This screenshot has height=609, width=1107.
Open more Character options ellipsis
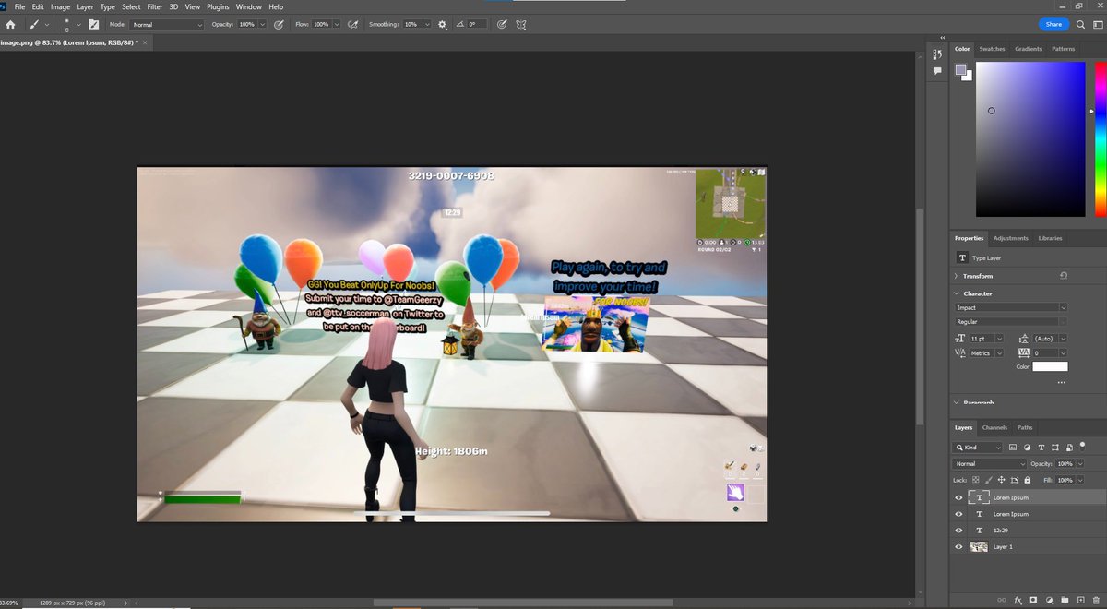coord(1062,382)
